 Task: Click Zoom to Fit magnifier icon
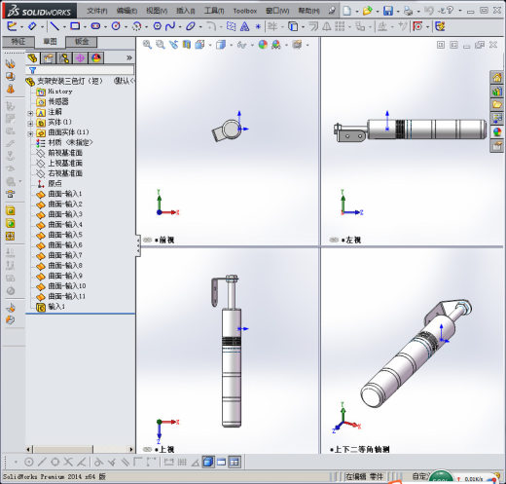click(147, 45)
